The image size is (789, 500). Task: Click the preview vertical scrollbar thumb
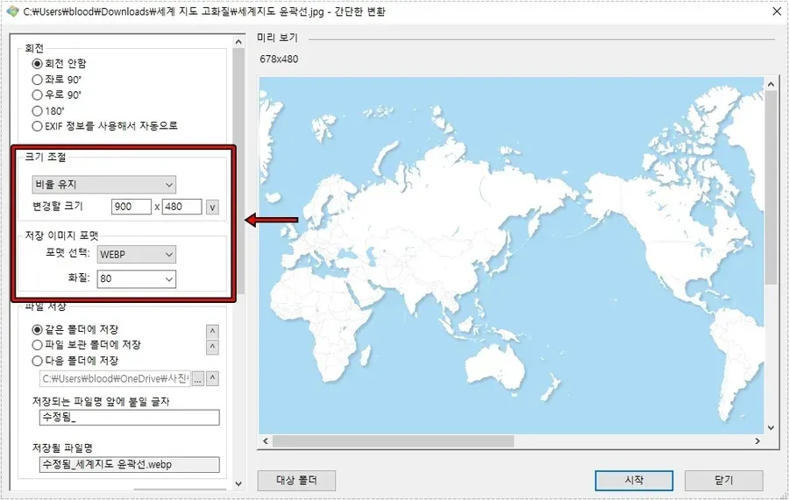click(x=771, y=187)
